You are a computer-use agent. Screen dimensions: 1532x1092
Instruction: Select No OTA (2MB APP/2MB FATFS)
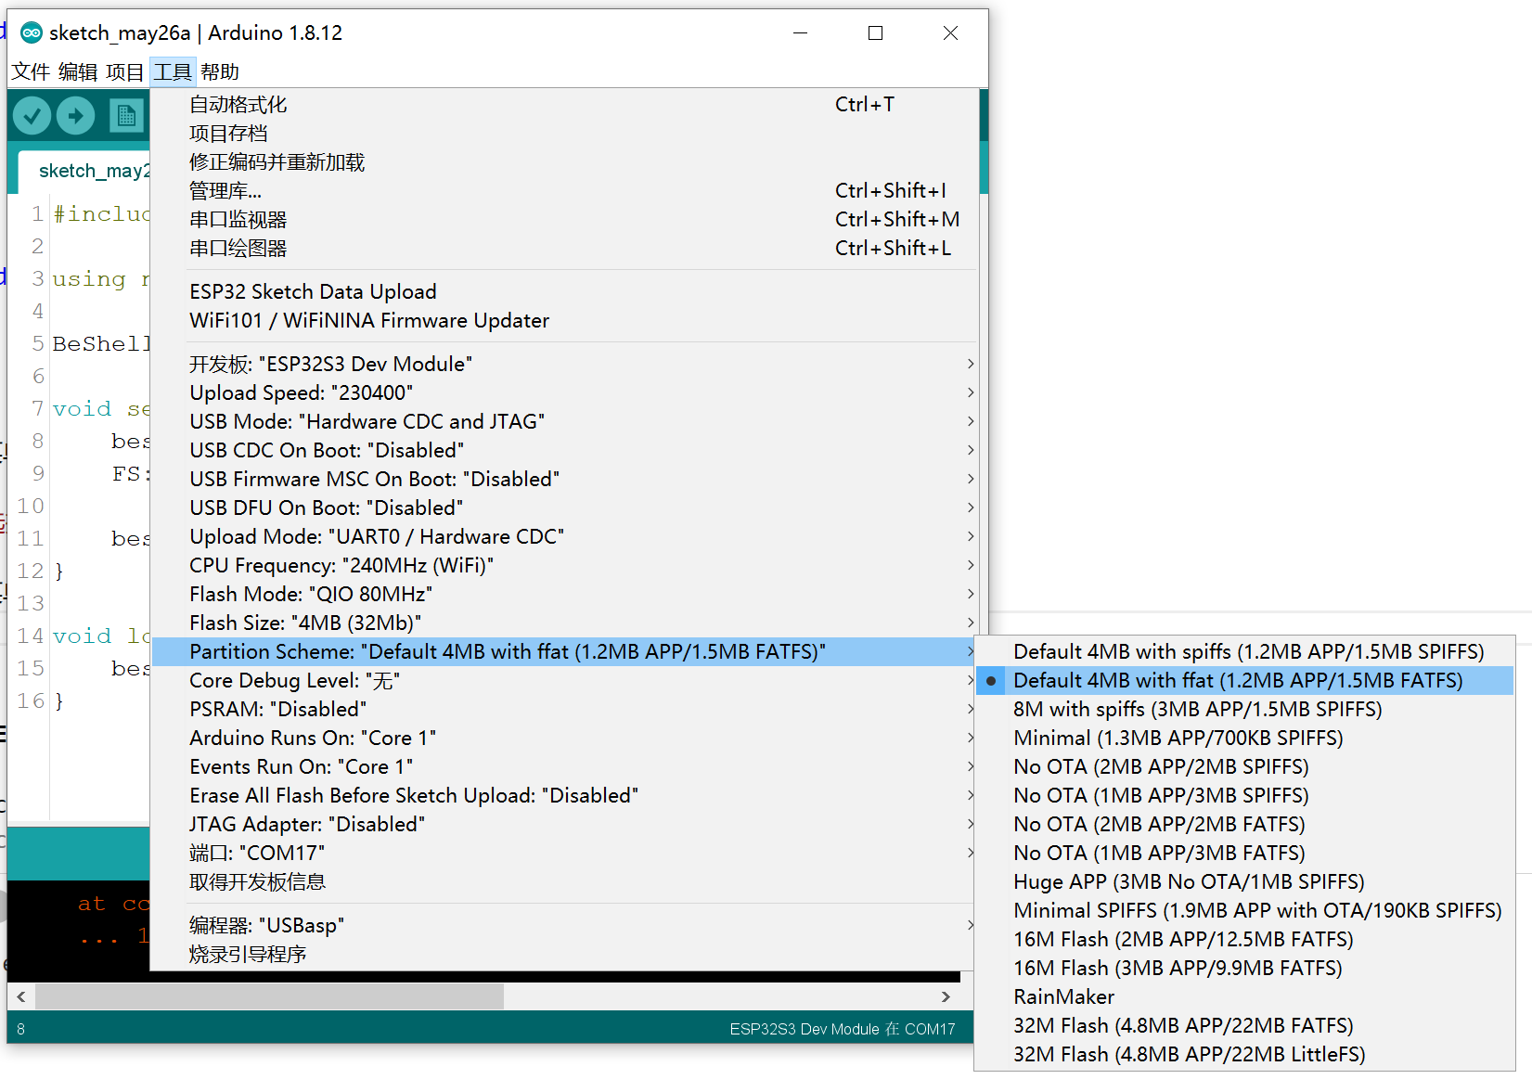pos(1244,825)
